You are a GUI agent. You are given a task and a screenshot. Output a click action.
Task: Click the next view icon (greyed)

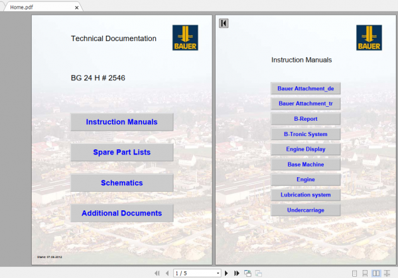(x=259, y=273)
